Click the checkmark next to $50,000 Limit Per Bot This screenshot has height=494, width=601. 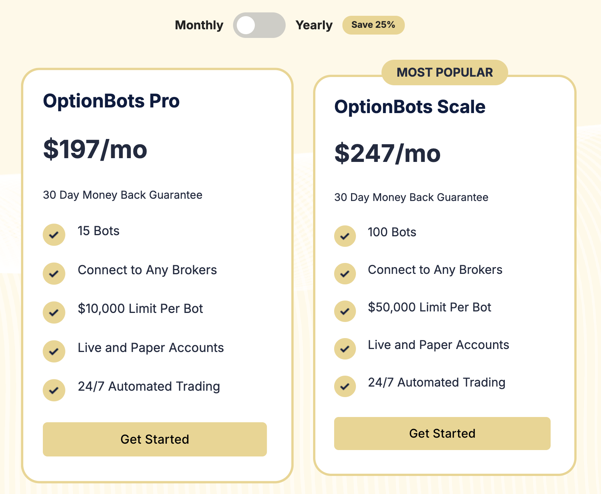click(x=345, y=311)
